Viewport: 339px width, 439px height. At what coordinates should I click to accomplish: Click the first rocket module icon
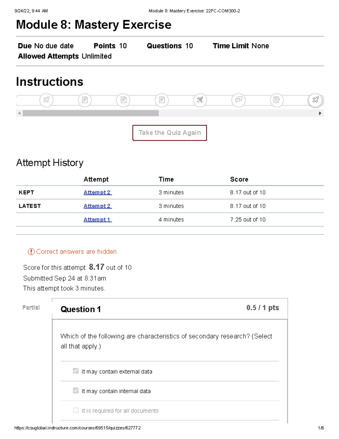(46, 100)
